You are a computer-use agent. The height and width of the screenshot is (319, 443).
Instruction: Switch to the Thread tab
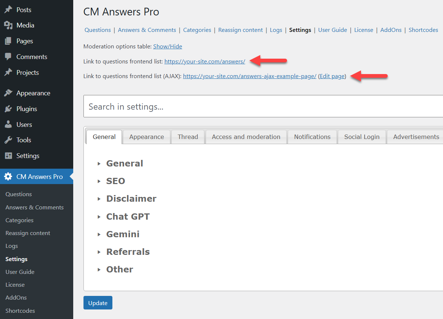tap(188, 137)
